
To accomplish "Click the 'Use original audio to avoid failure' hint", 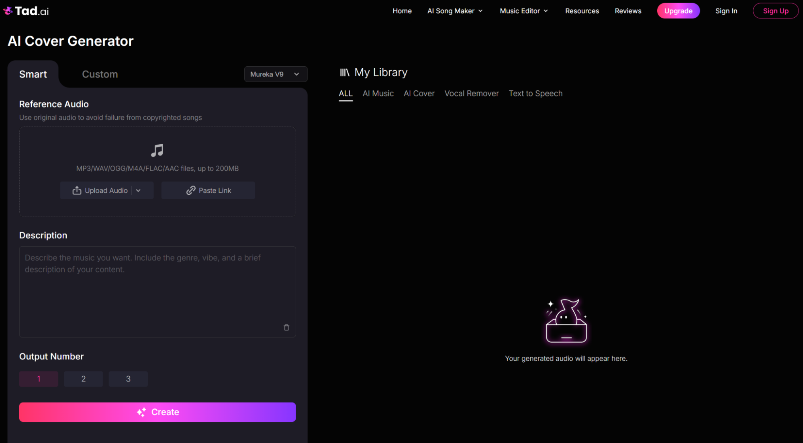I will [110, 118].
